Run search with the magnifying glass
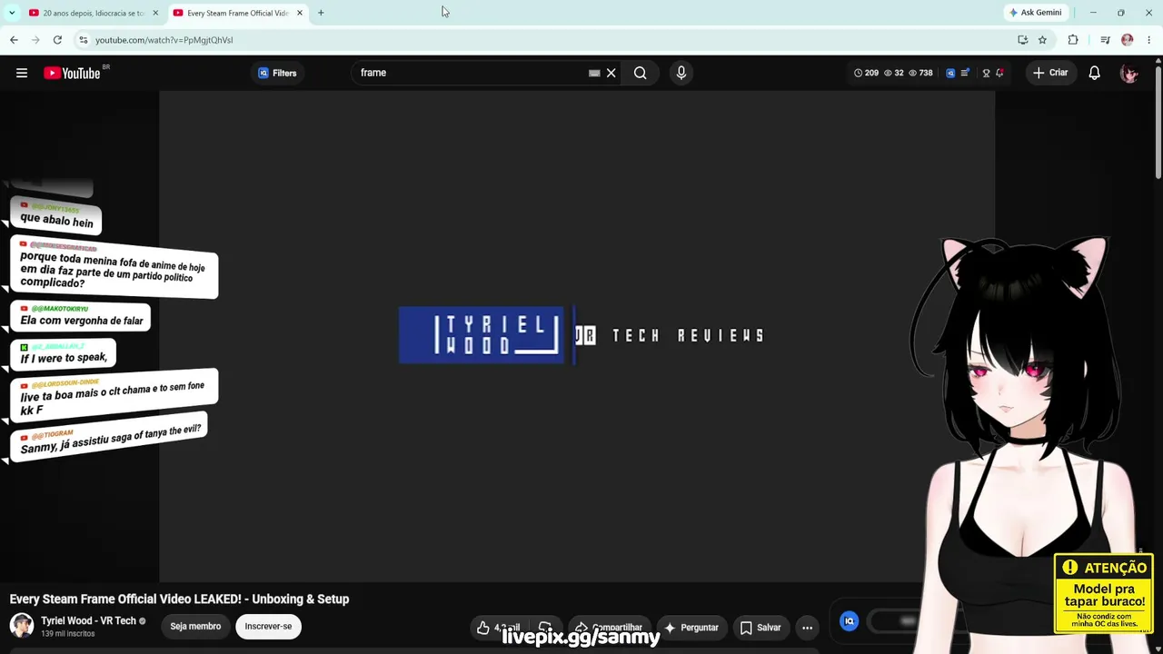Viewport: 1163px width, 654px height. 641,73
